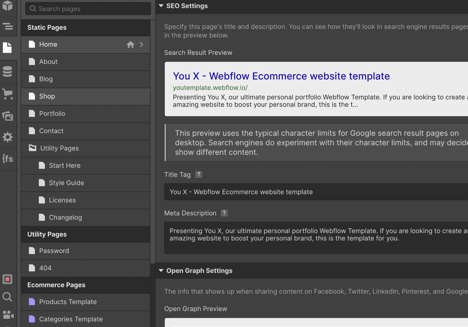Select the Products Template page
This screenshot has height=327, width=468.
tap(68, 302)
